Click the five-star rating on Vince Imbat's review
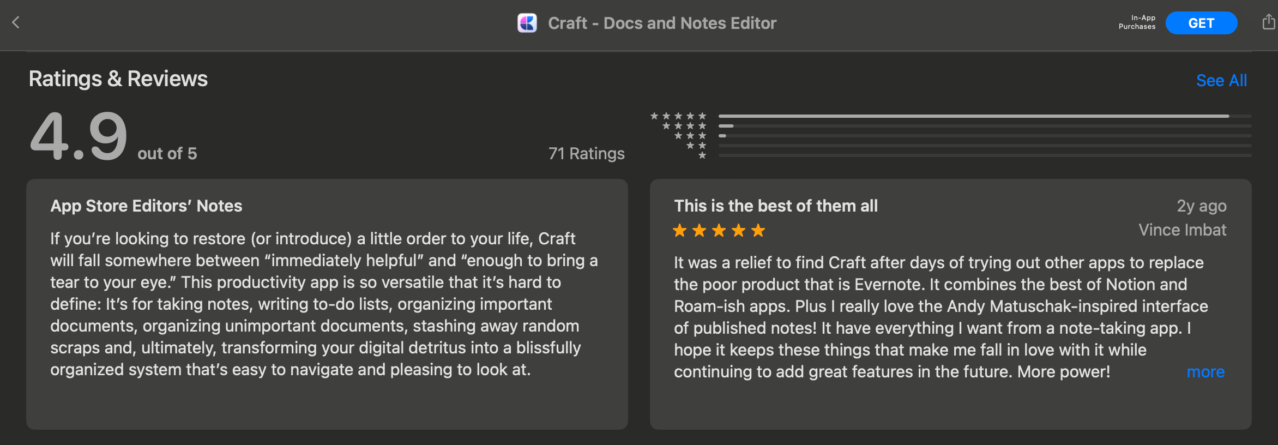Image resolution: width=1278 pixels, height=445 pixels. tap(719, 231)
